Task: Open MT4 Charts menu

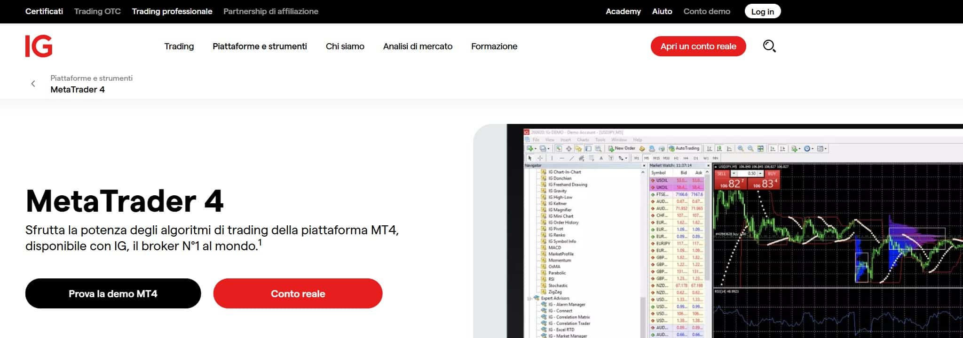Action: click(x=583, y=140)
